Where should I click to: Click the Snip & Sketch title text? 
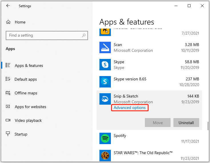[x=126, y=96]
